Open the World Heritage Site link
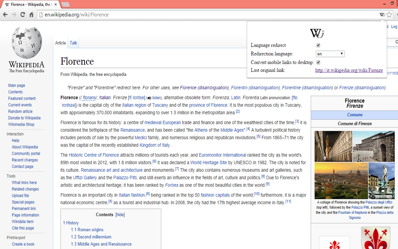This screenshot has height=249, width=398. click(x=209, y=162)
